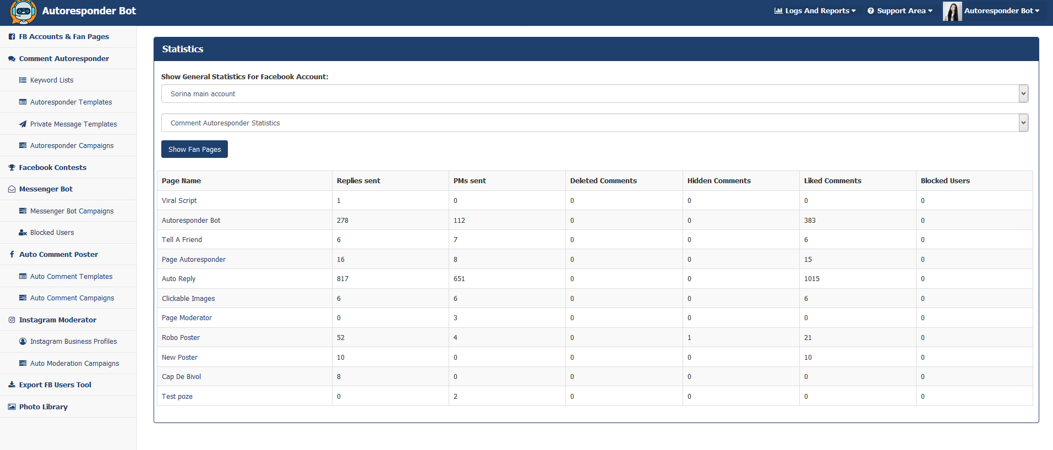The height and width of the screenshot is (450, 1053).
Task: Expand the Comment Autoresponder Statistics dropdown
Action: point(594,123)
